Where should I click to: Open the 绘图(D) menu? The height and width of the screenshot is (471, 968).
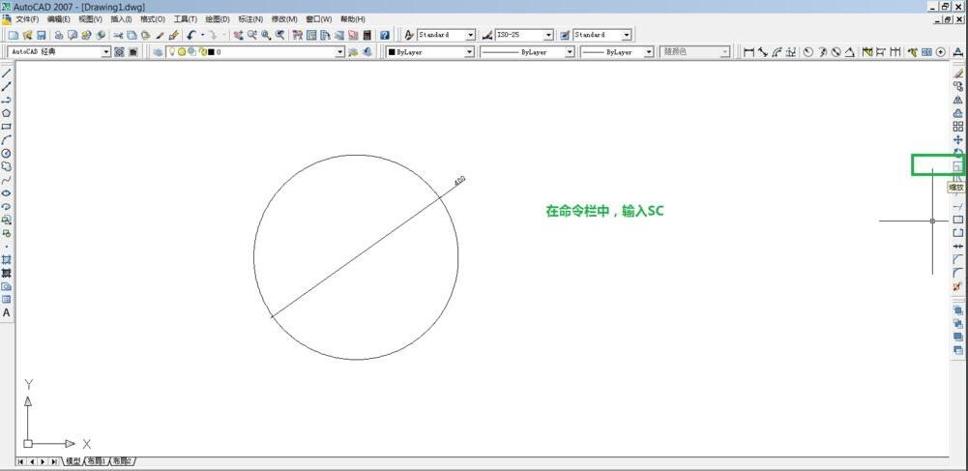[x=217, y=19]
